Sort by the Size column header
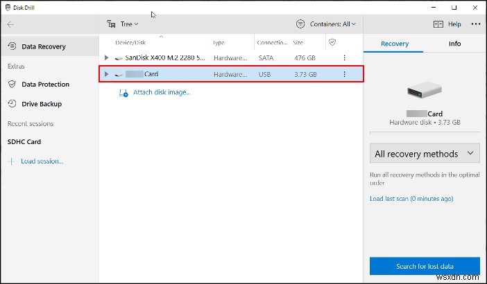This screenshot has height=284, width=487. 298,43
